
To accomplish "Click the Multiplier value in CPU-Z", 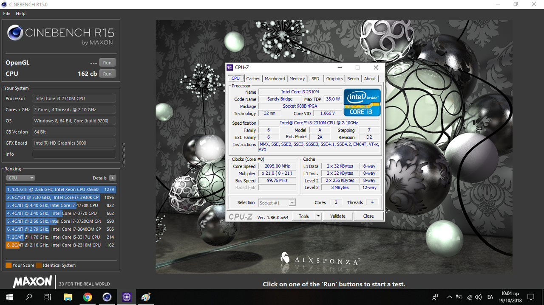I will (277, 173).
